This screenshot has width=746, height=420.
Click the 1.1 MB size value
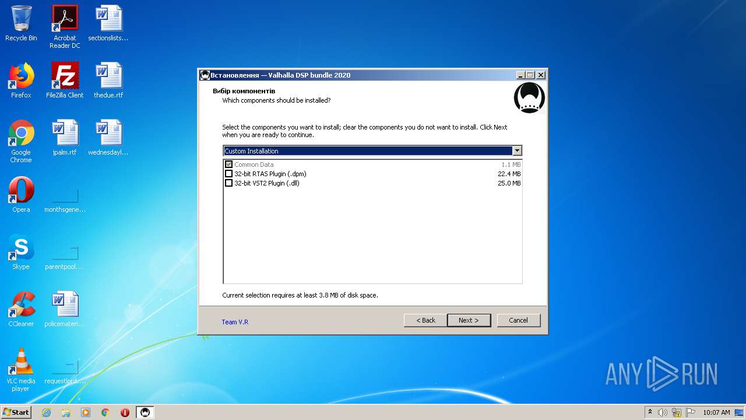(511, 164)
